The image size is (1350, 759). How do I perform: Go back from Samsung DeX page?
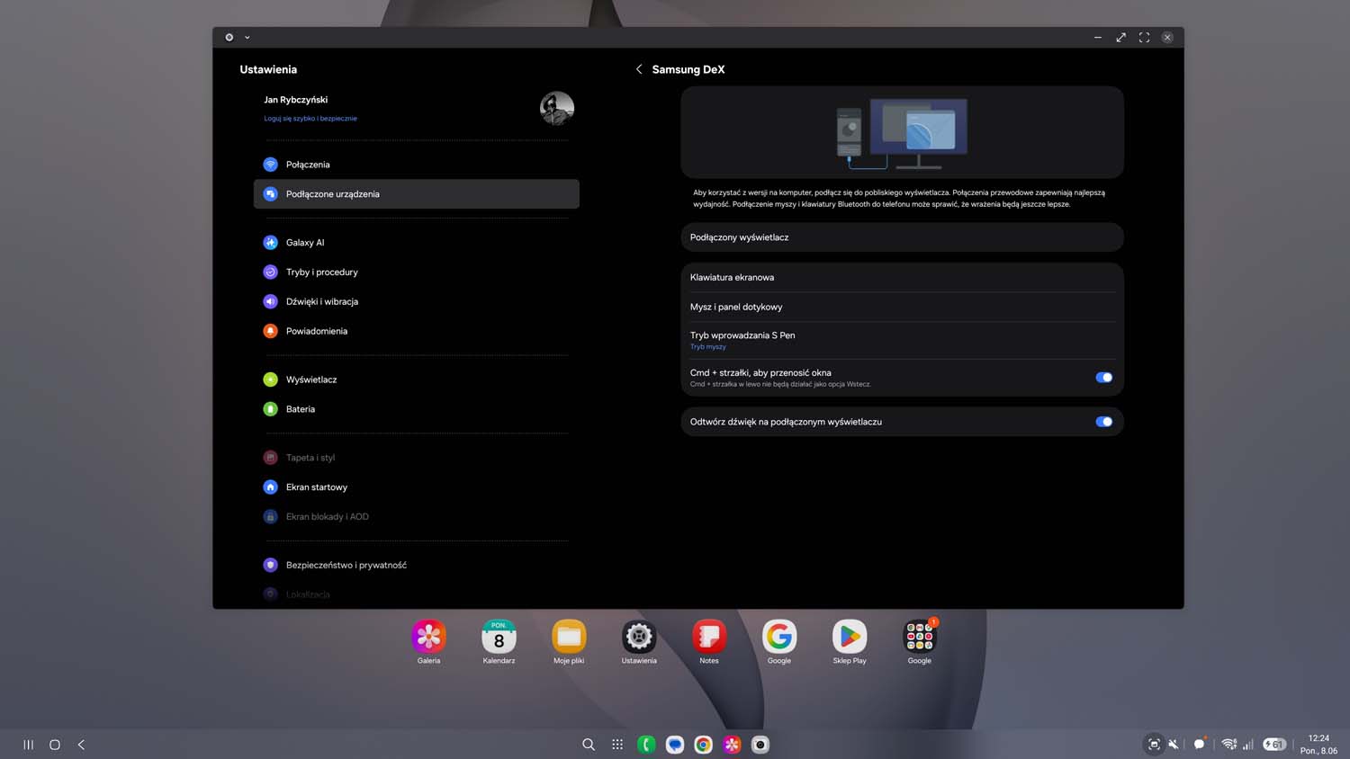tap(639, 69)
